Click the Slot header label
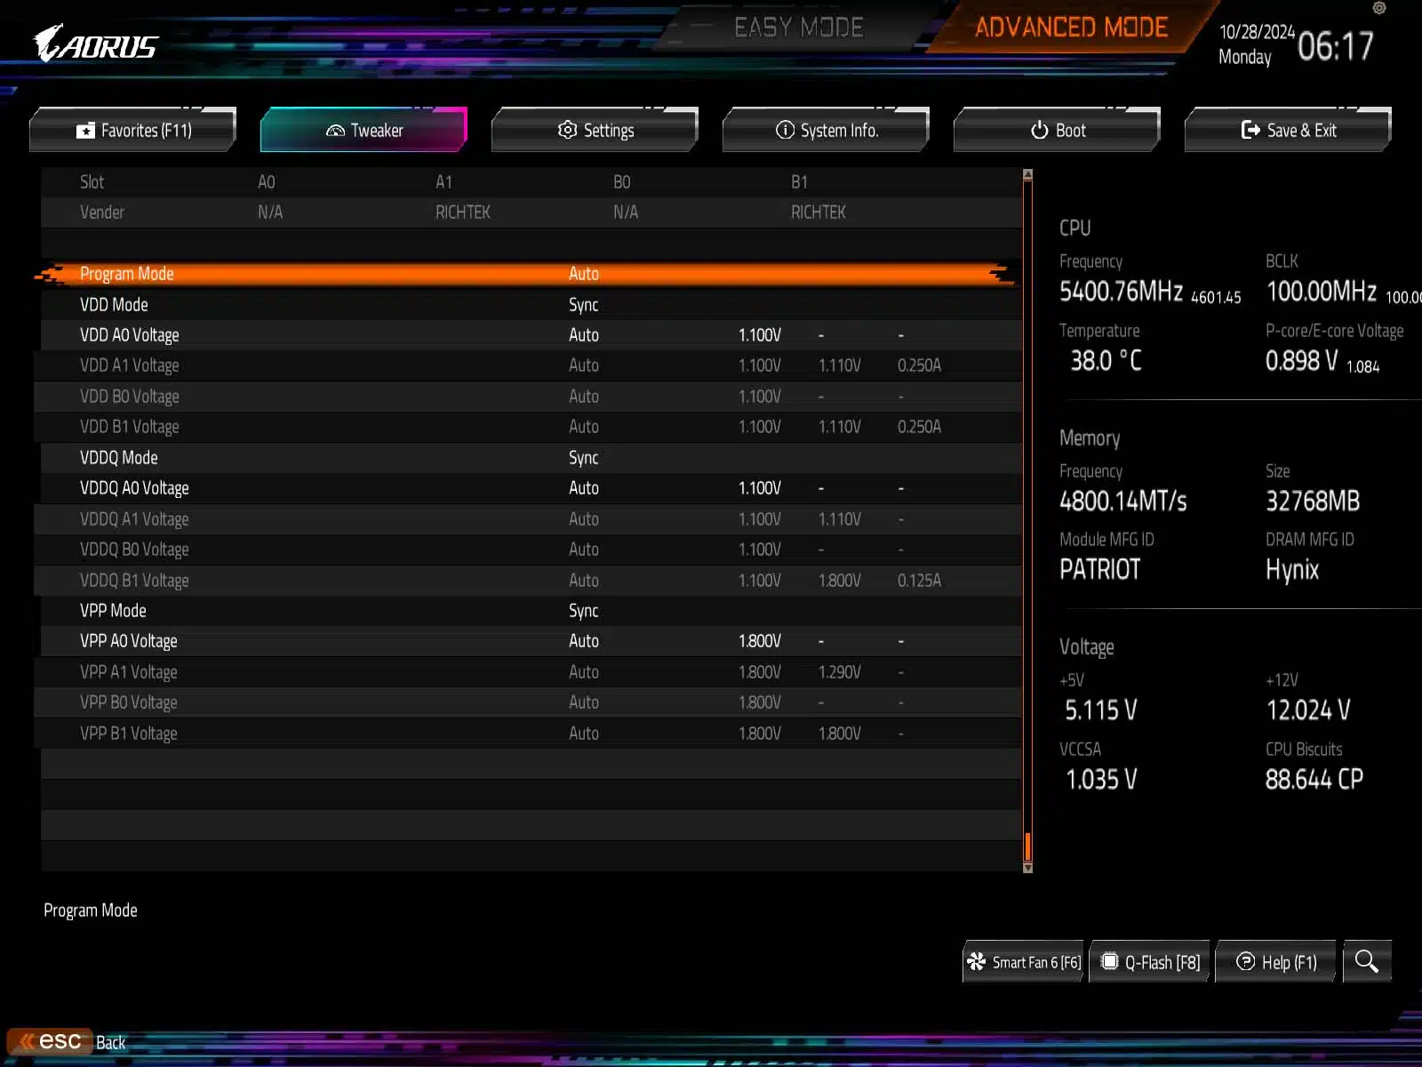Image resolution: width=1422 pixels, height=1067 pixels. [92, 182]
